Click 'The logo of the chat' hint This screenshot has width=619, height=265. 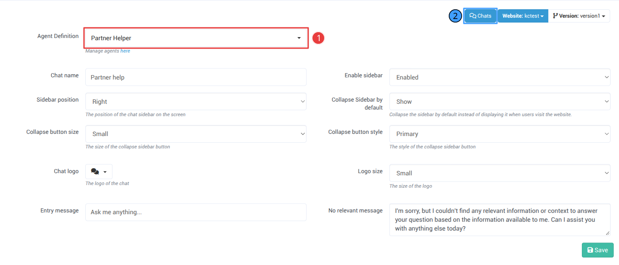click(107, 183)
